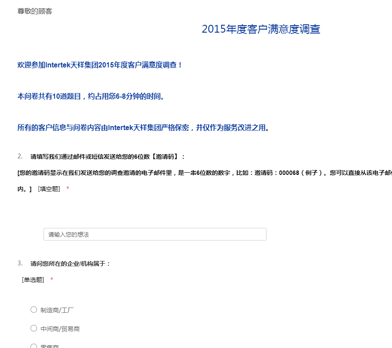Click question number 2 marker
Viewport: 392px width, 348px height.
coord(20,156)
